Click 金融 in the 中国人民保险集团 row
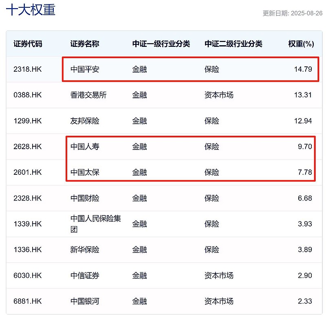The height and width of the screenshot is (319, 326). pyautogui.click(x=139, y=224)
